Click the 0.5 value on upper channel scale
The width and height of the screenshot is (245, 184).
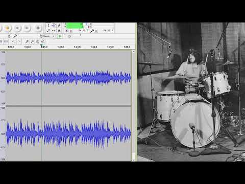tap(3, 64)
